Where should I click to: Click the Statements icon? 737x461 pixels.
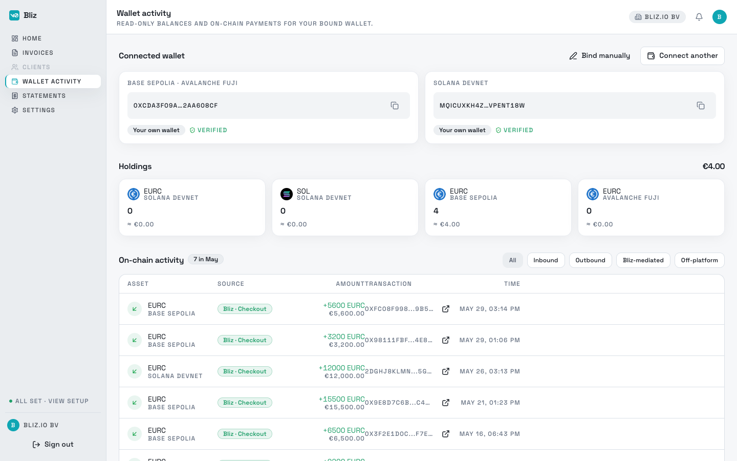click(x=15, y=96)
